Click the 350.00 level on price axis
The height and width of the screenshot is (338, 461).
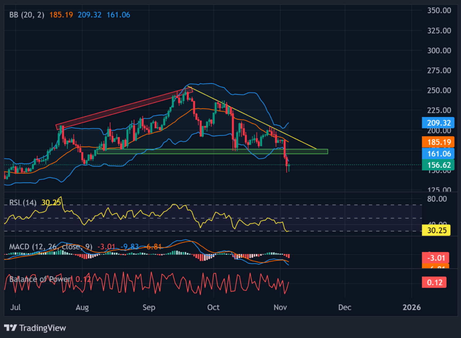[x=439, y=11]
